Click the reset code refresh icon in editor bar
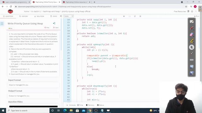 pos(135,16)
